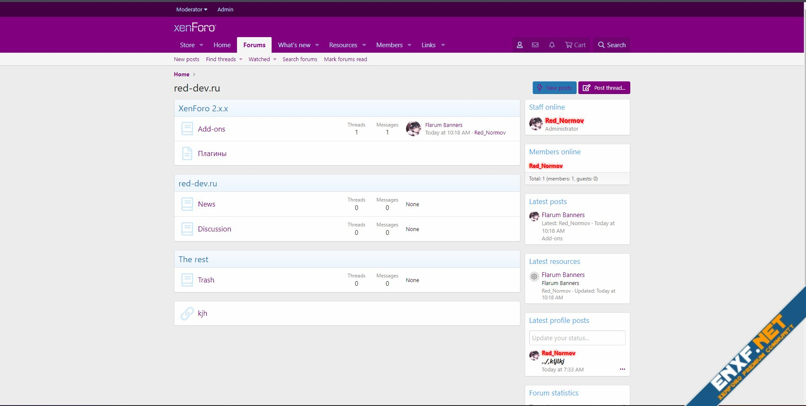
Task: Click the Update your status field
Action: (577, 338)
